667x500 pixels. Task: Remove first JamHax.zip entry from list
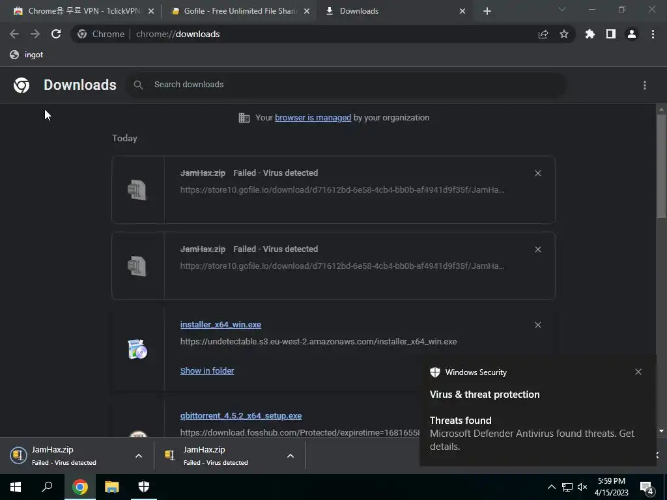537,173
